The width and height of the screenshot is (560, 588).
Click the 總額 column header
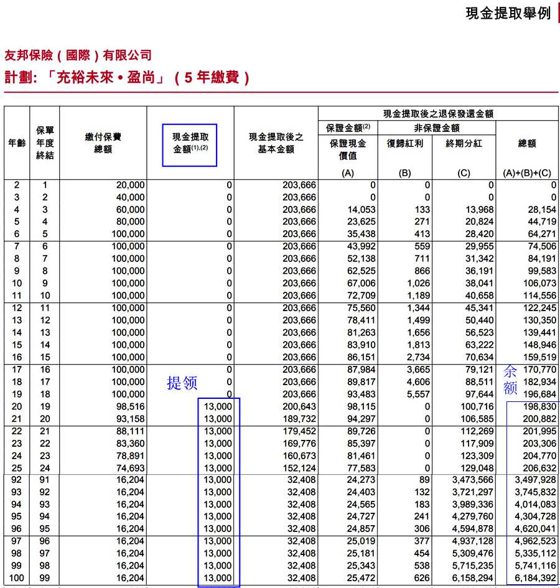[x=526, y=143]
